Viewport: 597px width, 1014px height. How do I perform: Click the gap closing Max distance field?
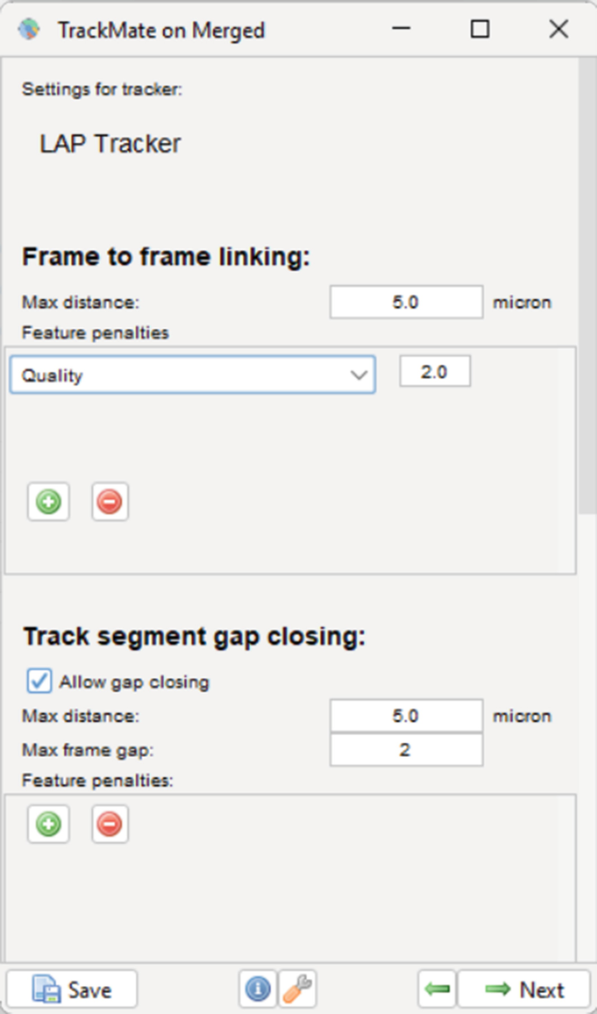[x=405, y=716]
